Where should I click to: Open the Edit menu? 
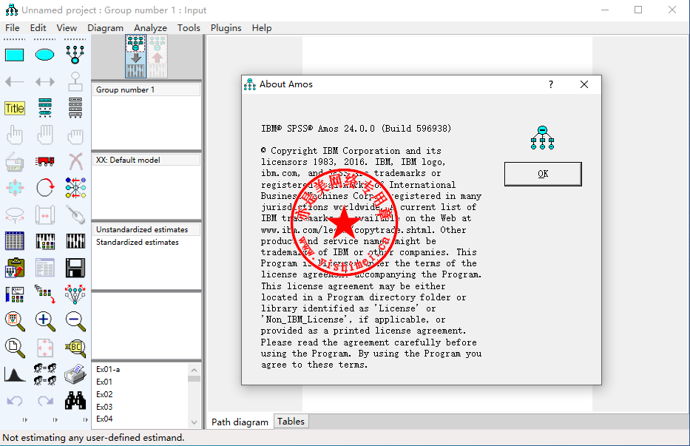click(38, 28)
